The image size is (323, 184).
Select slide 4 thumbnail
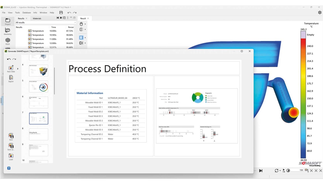click(x=39, y=70)
